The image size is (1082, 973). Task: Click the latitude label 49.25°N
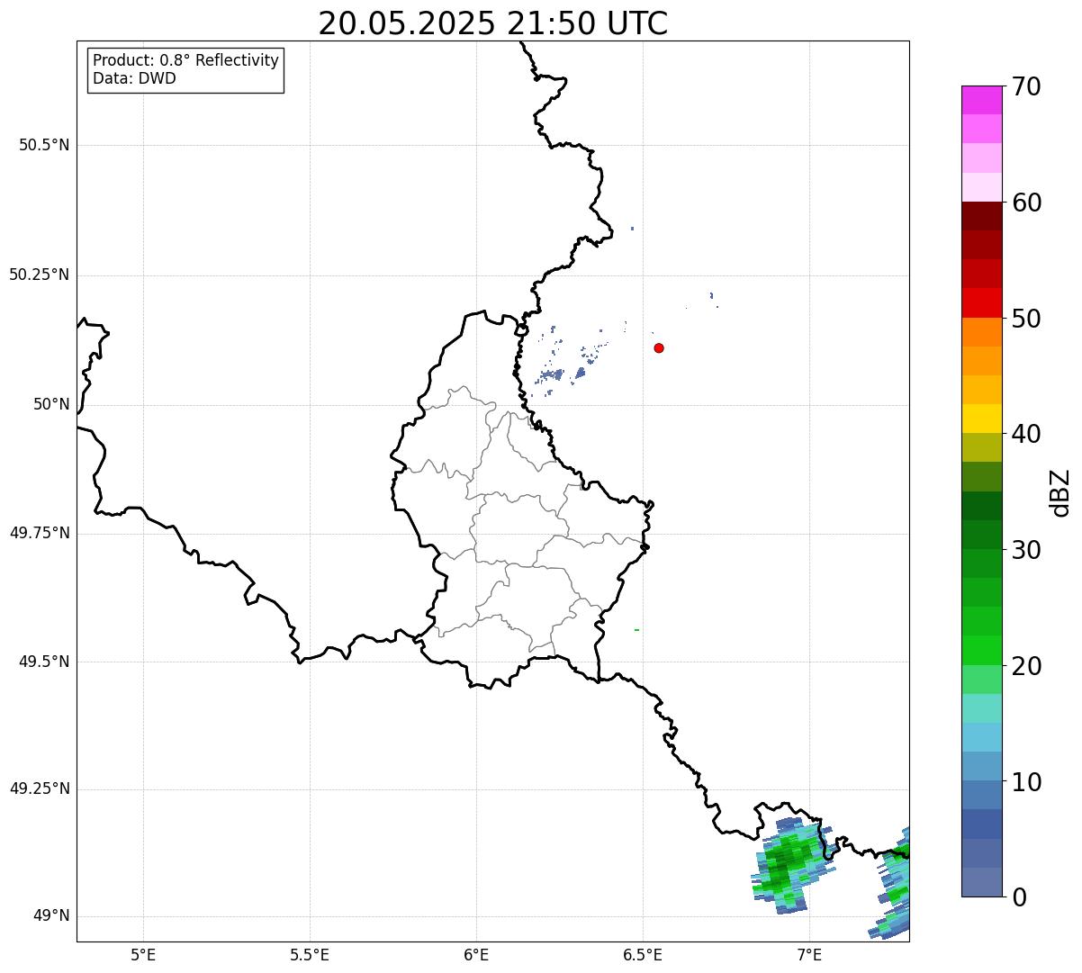[x=40, y=788]
